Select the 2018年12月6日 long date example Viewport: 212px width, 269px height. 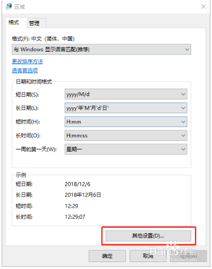pyautogui.click(x=83, y=195)
